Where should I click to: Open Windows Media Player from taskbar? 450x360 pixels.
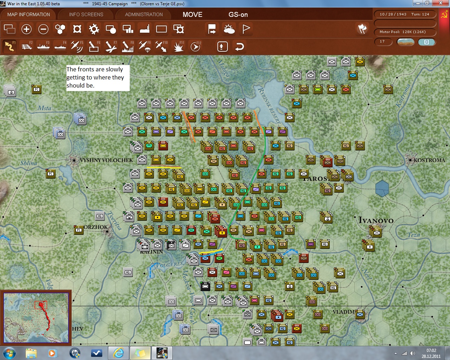(x=53, y=353)
